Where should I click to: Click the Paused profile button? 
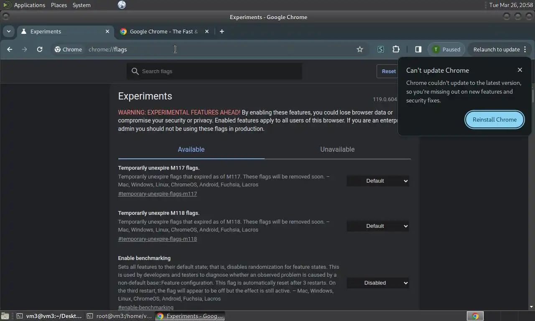tap(446, 49)
